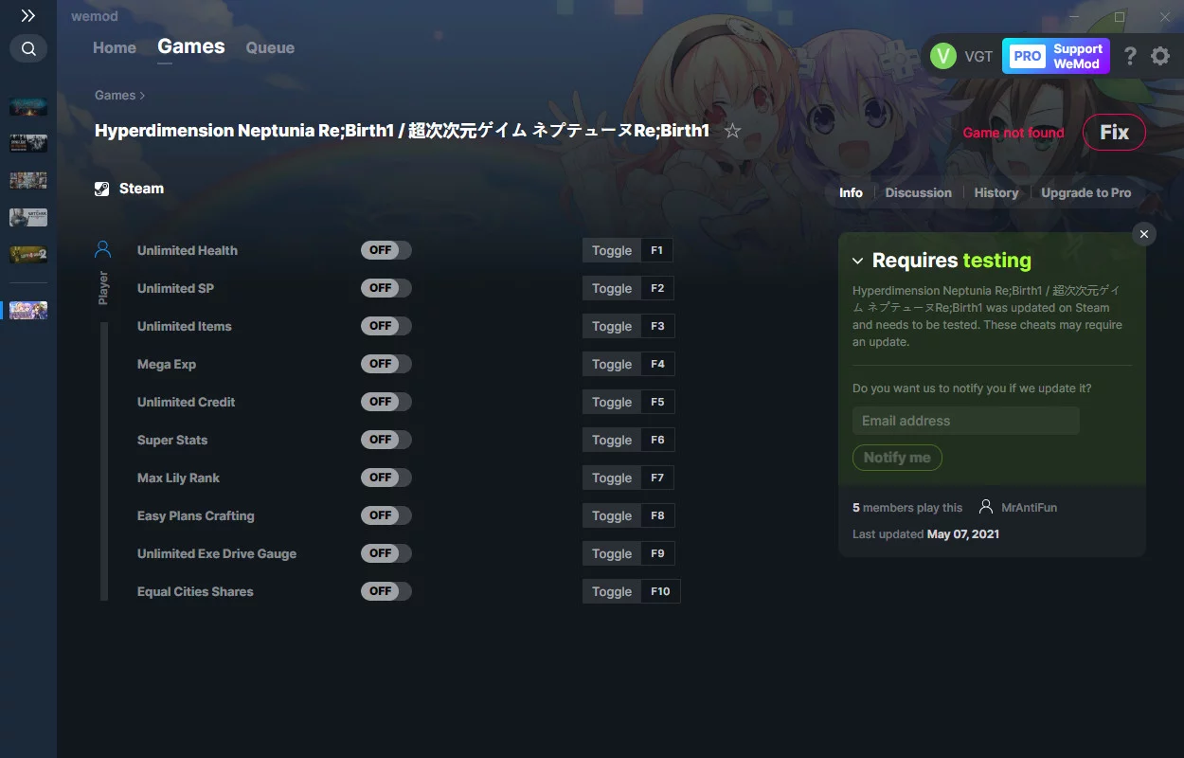1184x758 pixels.
Task: Favorite the game with the star icon
Action: [x=732, y=131]
